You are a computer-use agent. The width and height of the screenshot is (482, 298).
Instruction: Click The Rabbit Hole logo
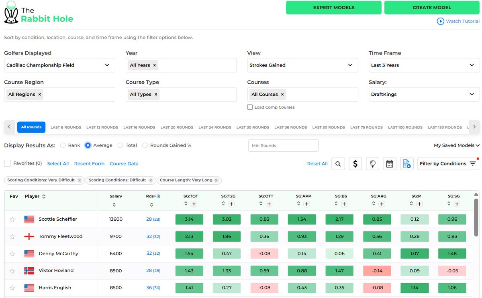[x=39, y=13]
